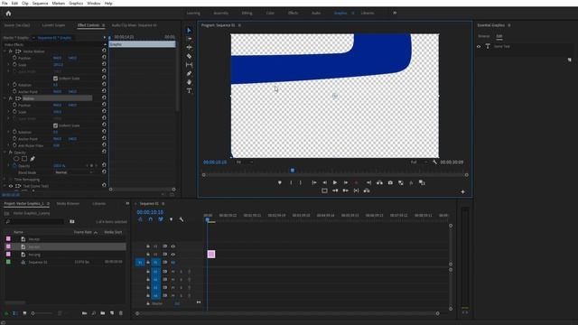Click New Item in Project panel
The height and width of the screenshot is (325, 578).
tap(112, 313)
